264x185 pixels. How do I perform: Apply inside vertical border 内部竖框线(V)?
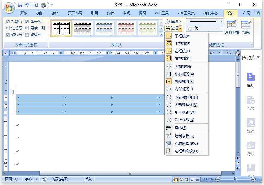(186, 105)
